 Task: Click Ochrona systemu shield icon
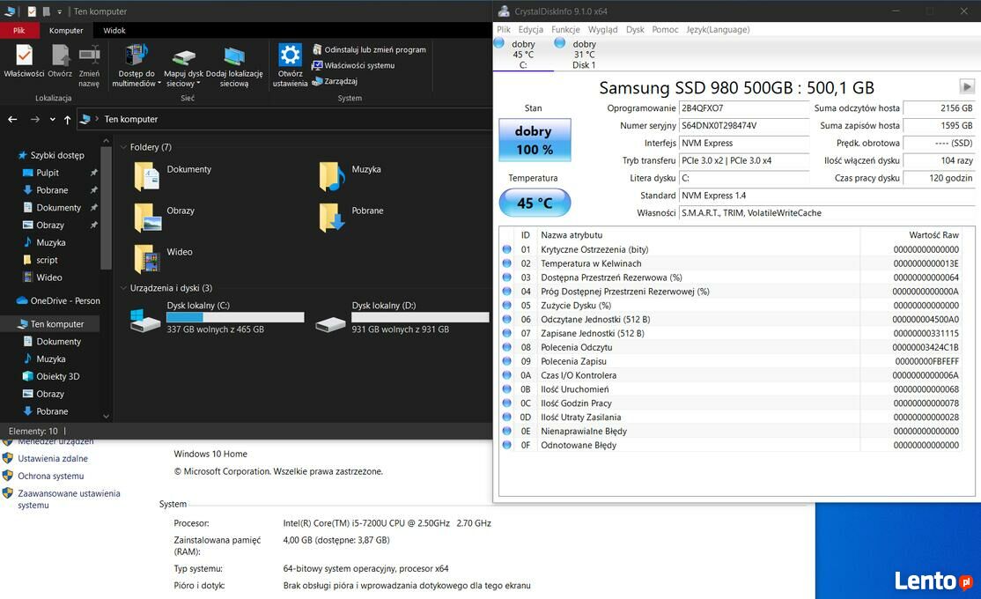click(8, 476)
